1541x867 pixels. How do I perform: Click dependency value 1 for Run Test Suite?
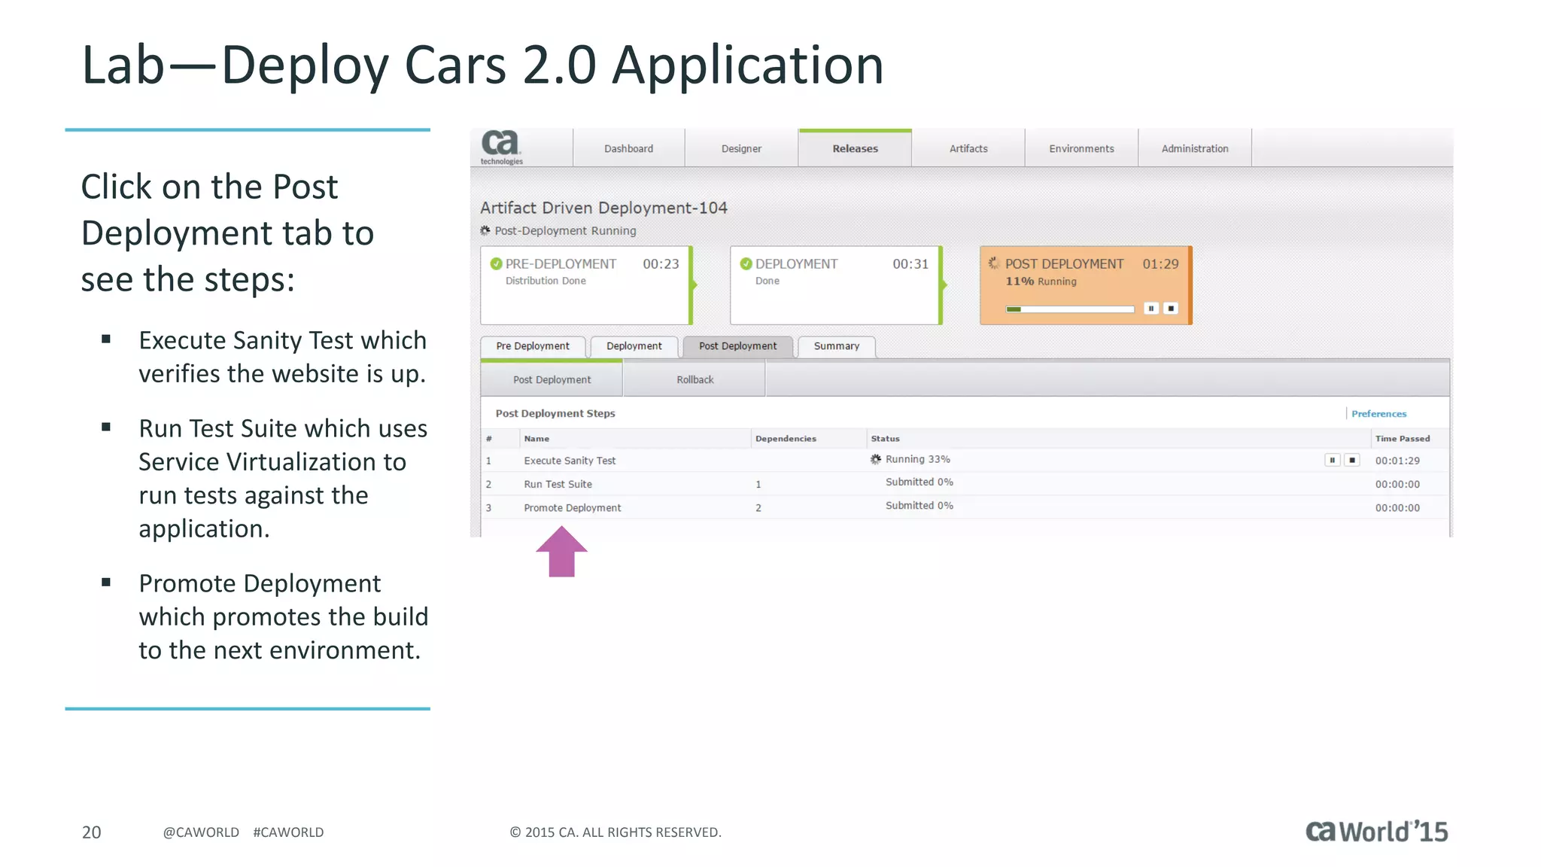click(x=758, y=485)
